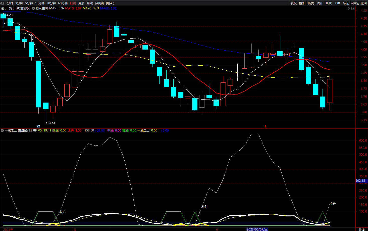Click the diamond icon above price axis
Screen dimensions: 368x231
click(348, 8)
